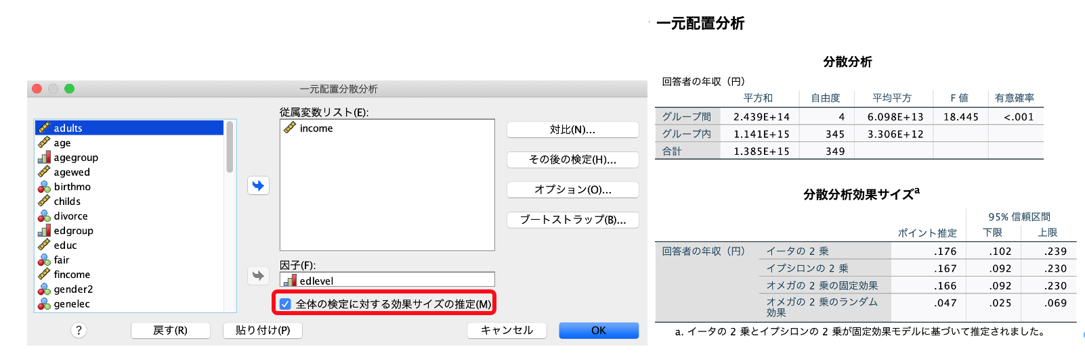Select the fincome variable row

pos(129,275)
